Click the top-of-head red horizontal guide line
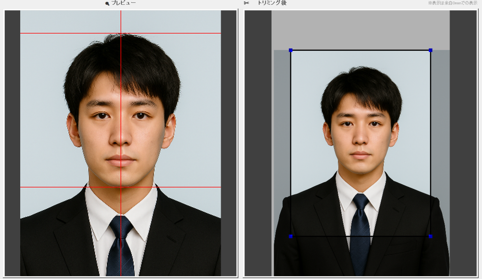The image size is (482, 279). [x=120, y=33]
